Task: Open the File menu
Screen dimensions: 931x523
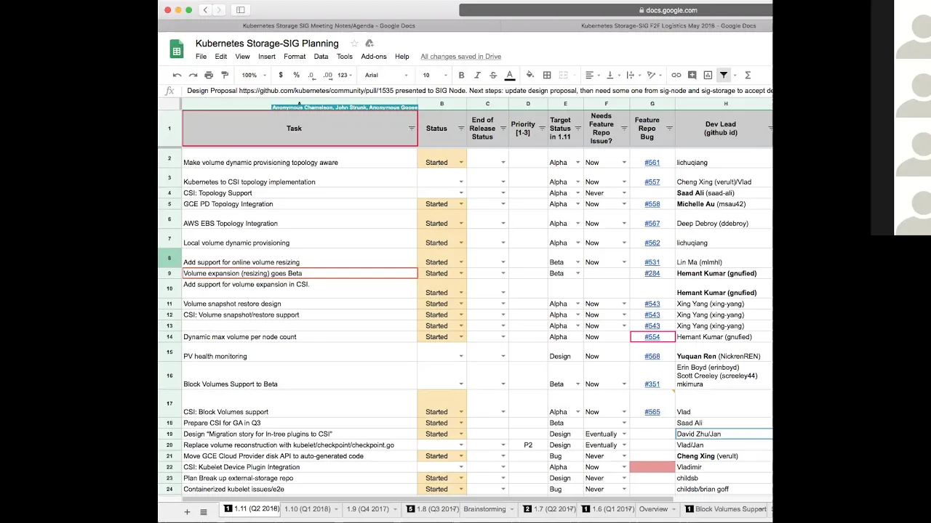Action: tap(201, 57)
